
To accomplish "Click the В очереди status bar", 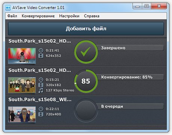I will click(x=130, y=106).
